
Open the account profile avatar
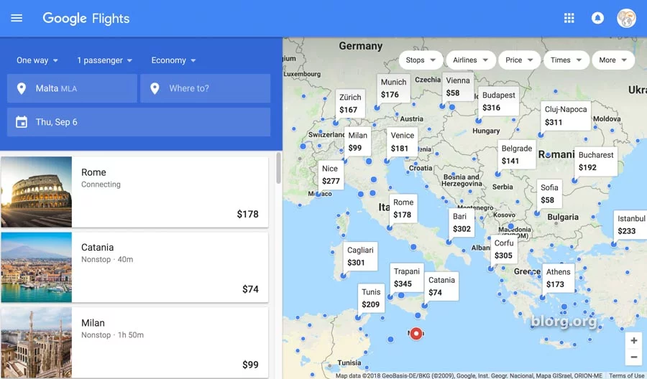click(x=626, y=18)
